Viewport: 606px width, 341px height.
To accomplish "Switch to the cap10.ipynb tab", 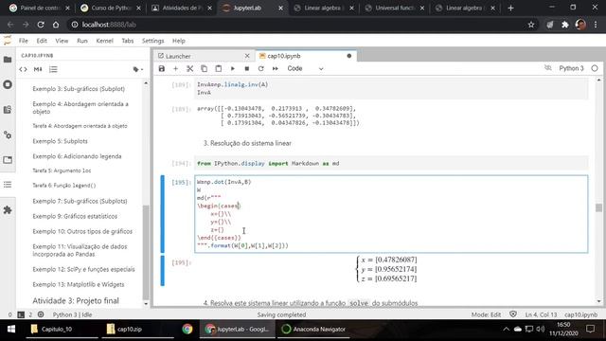I will pyautogui.click(x=305, y=56).
